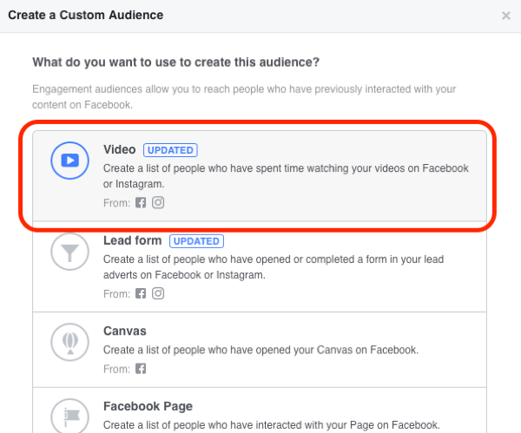Click the Lead form description about lead adverts
This screenshot has width=521, height=433.
tap(274, 267)
